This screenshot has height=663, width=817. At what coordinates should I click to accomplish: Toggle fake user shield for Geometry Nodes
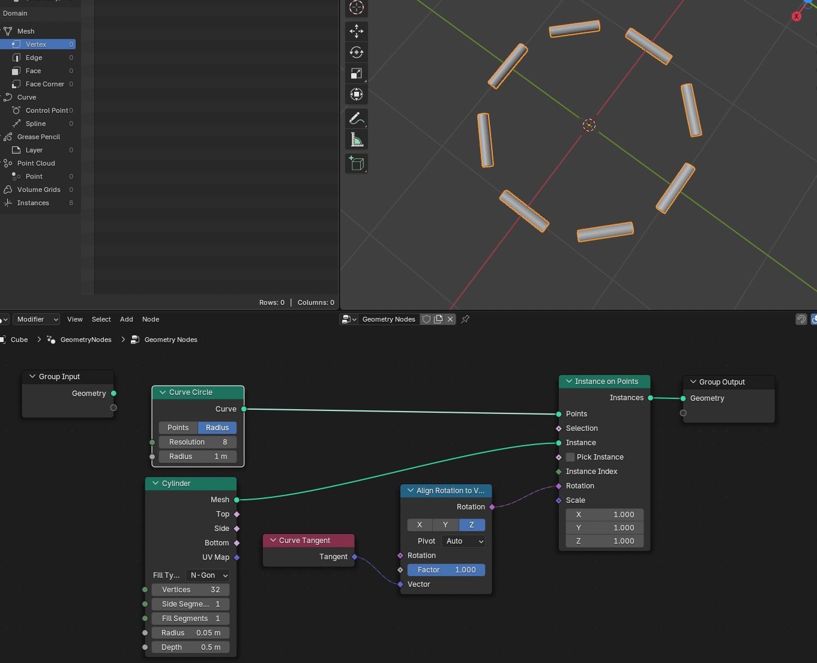click(426, 319)
